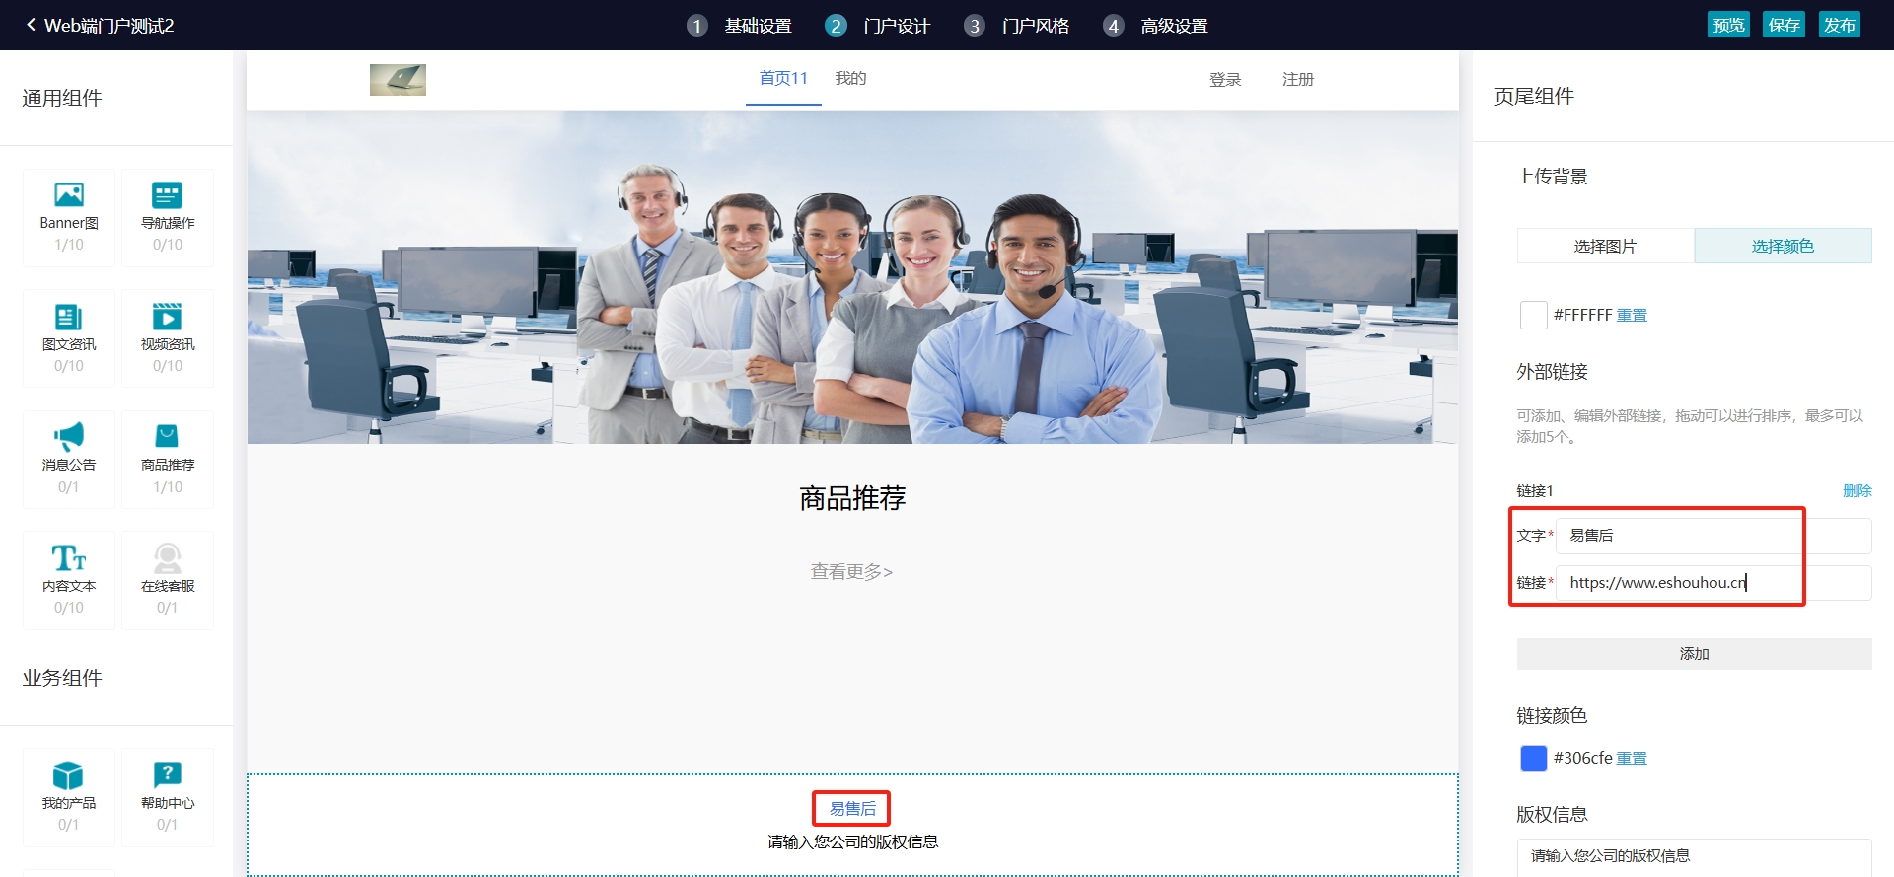Click the portal logo thumbnail in header
The width and height of the screenshot is (1894, 877).
coord(398,79)
